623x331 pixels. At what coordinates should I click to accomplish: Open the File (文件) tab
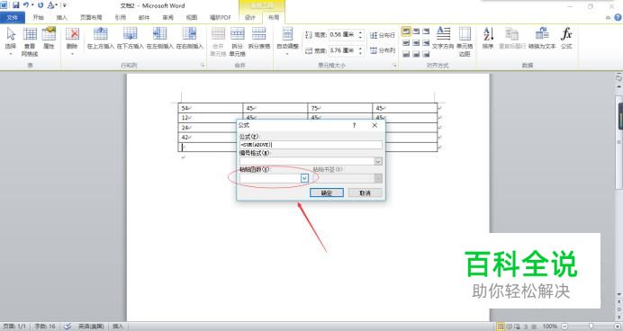coord(13,17)
